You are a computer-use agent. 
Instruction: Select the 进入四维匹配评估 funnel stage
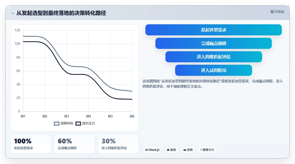[x=214, y=57]
